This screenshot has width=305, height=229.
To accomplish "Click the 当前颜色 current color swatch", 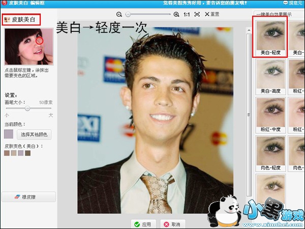I will [x=9, y=134].
